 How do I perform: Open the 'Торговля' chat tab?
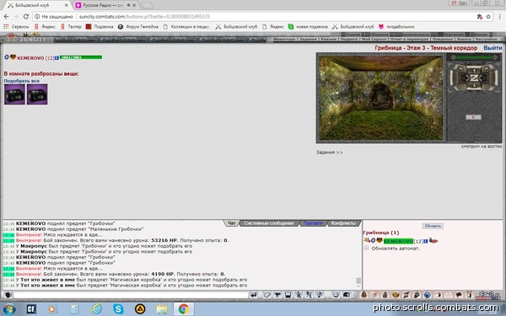[x=313, y=223]
